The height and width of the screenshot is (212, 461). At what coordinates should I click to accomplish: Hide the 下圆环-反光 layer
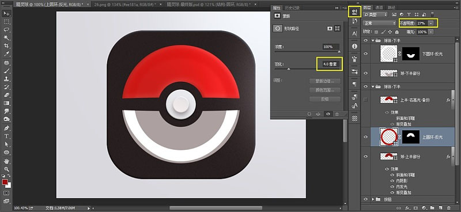pos(366,54)
